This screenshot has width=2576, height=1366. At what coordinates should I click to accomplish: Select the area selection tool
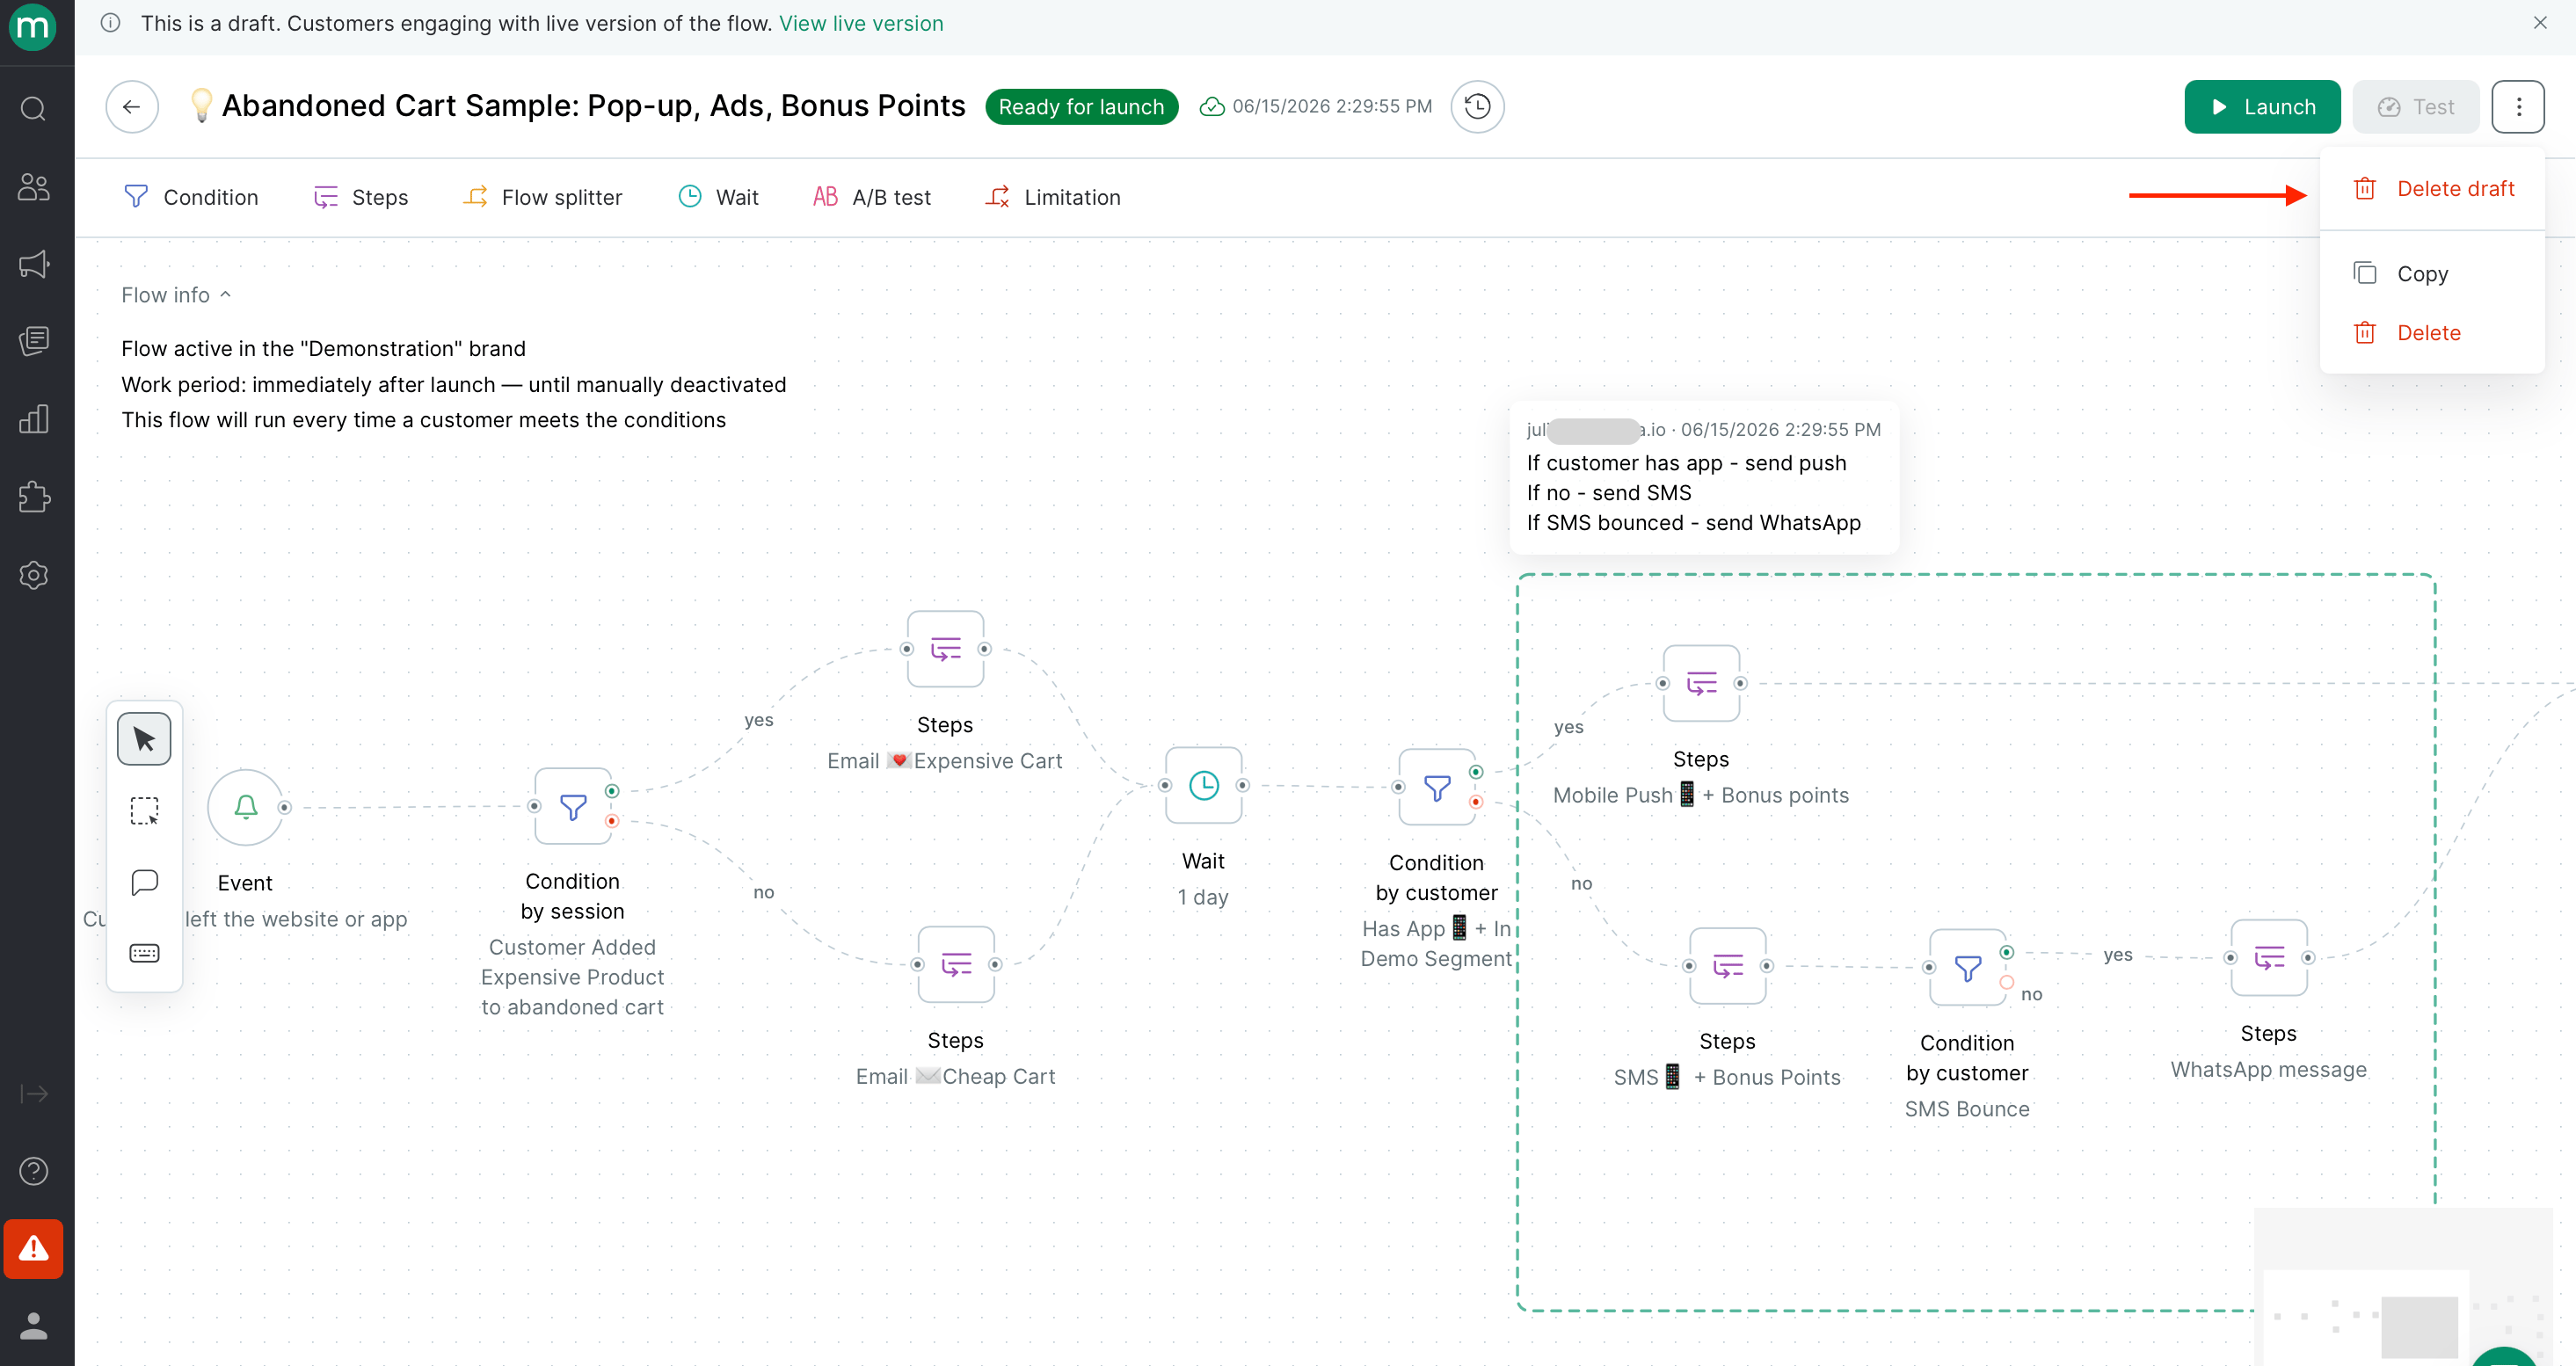144,810
